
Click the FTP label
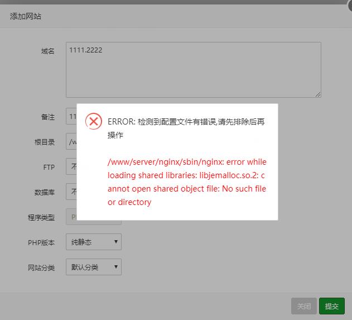(49, 167)
